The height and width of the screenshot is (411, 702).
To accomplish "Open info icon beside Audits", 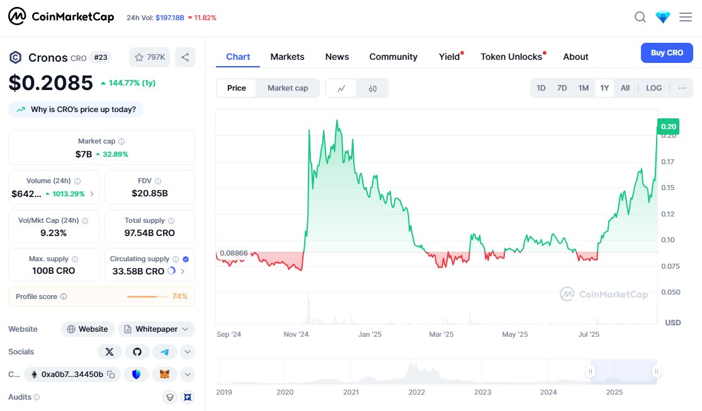I will tap(37, 397).
